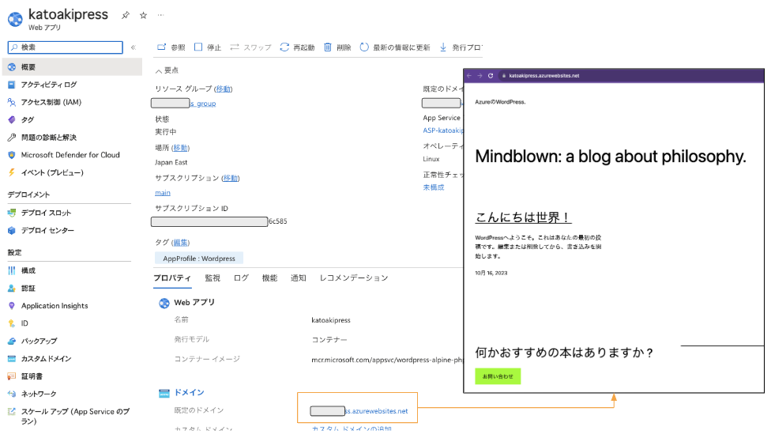This screenshot has width=771, height=438.
Task: Switch to ログ tab
Action: coord(241,278)
